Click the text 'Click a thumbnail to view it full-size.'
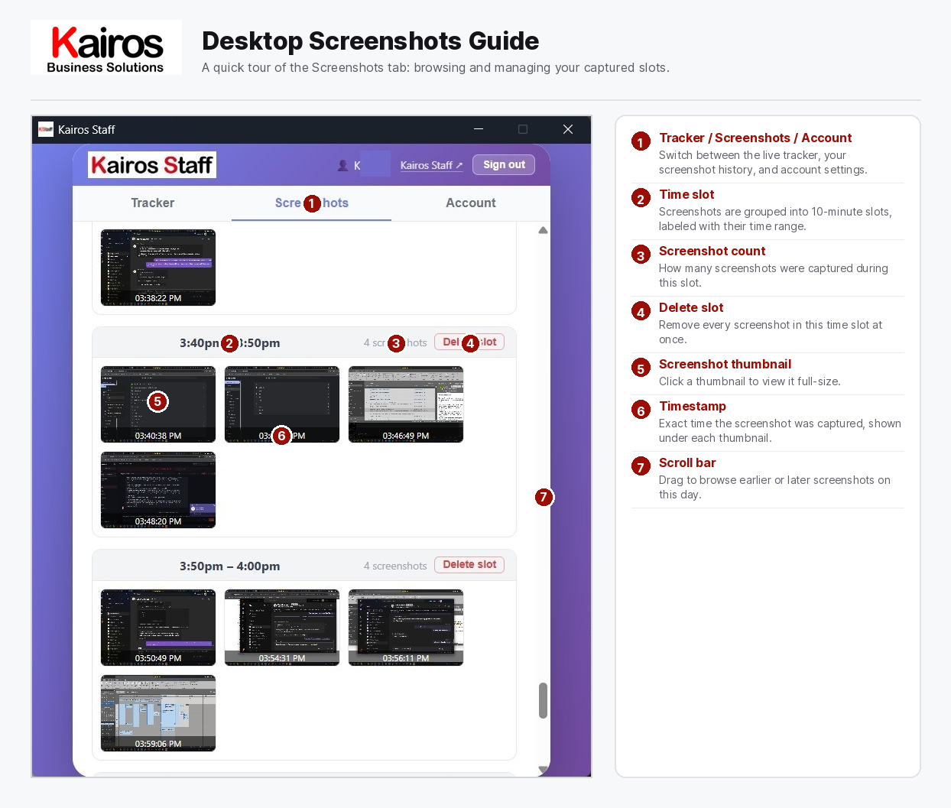Viewport: 951px width, 808px height. 749,381
